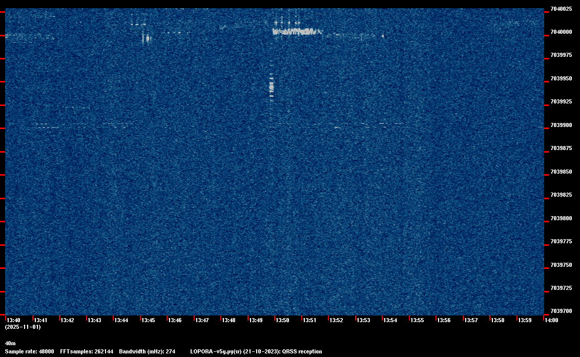Click the 7039700 frequency label
580x357 pixels.
click(561, 311)
